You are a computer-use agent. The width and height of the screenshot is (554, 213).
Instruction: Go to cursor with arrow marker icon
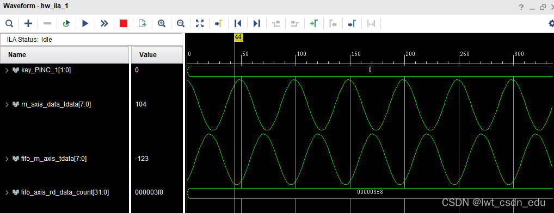(219, 23)
